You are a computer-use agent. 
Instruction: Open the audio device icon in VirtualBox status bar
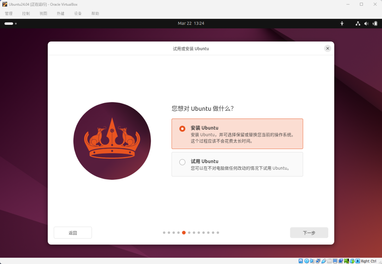pyautogui.click(x=312, y=261)
